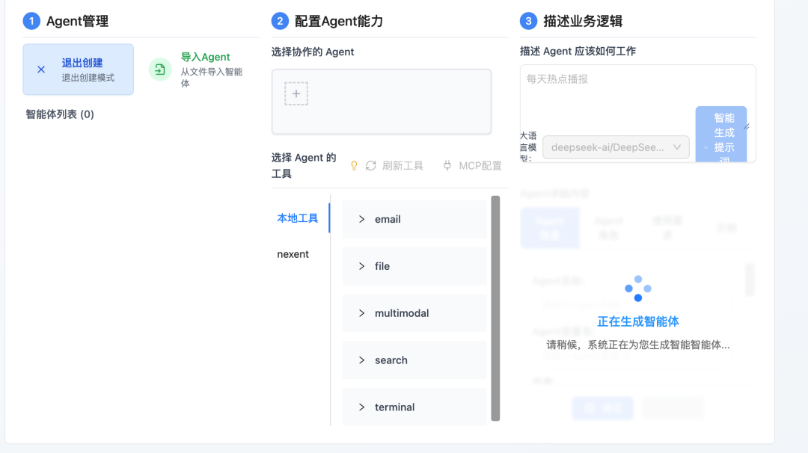The width and height of the screenshot is (808, 453).
Task: Click the 正在生成智能体 status text
Action: (638, 321)
